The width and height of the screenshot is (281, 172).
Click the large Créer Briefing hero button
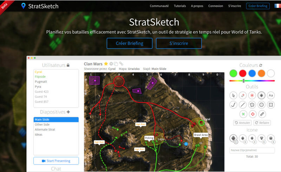(130, 44)
